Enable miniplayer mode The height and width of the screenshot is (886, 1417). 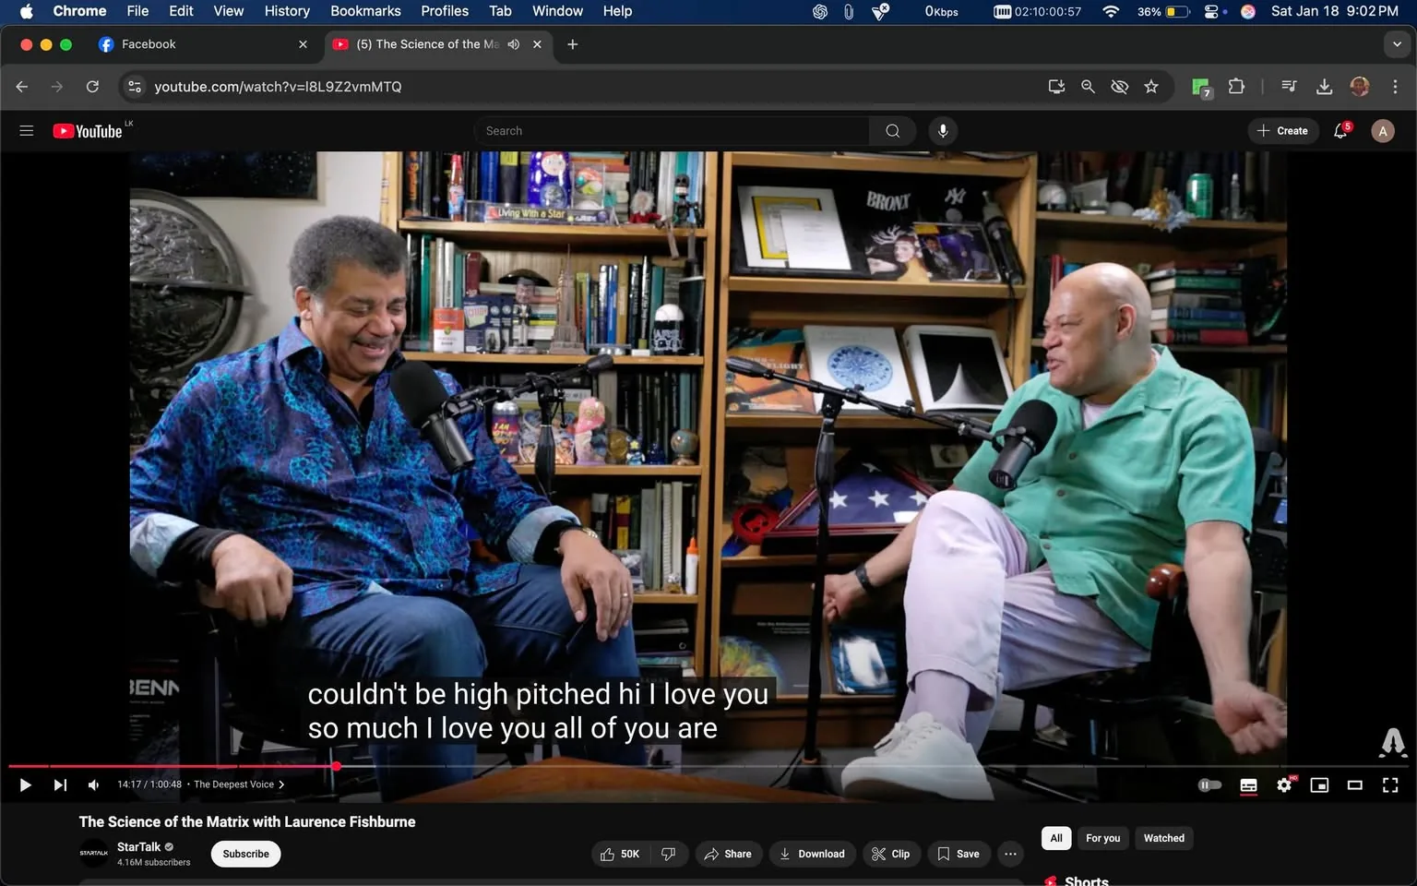click(x=1319, y=785)
